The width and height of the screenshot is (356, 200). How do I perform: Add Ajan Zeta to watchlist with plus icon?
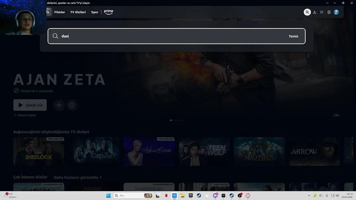click(x=59, y=105)
